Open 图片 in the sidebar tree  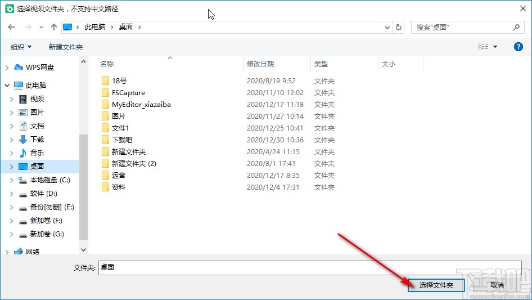(37, 113)
